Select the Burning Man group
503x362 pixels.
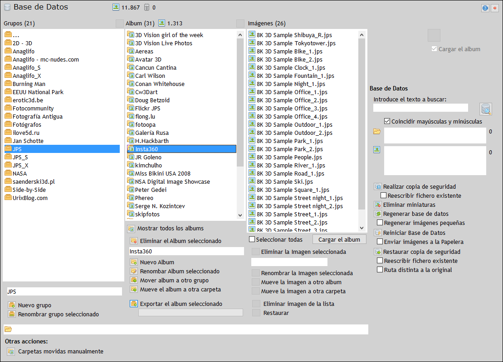pyautogui.click(x=29, y=84)
